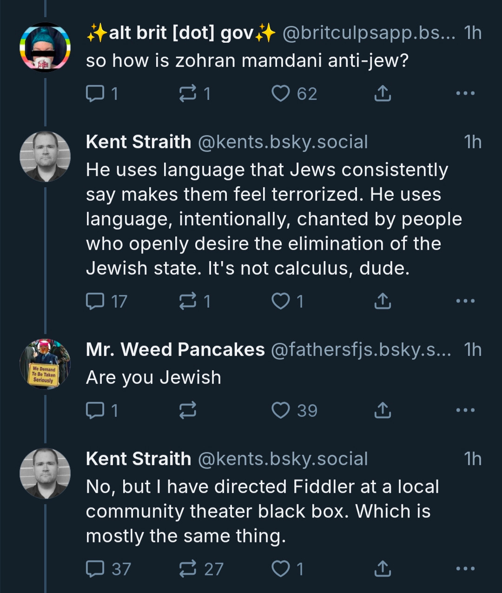Like Kent Straith's 'not calculus, dude' post
The image size is (502, 593).
(288, 301)
